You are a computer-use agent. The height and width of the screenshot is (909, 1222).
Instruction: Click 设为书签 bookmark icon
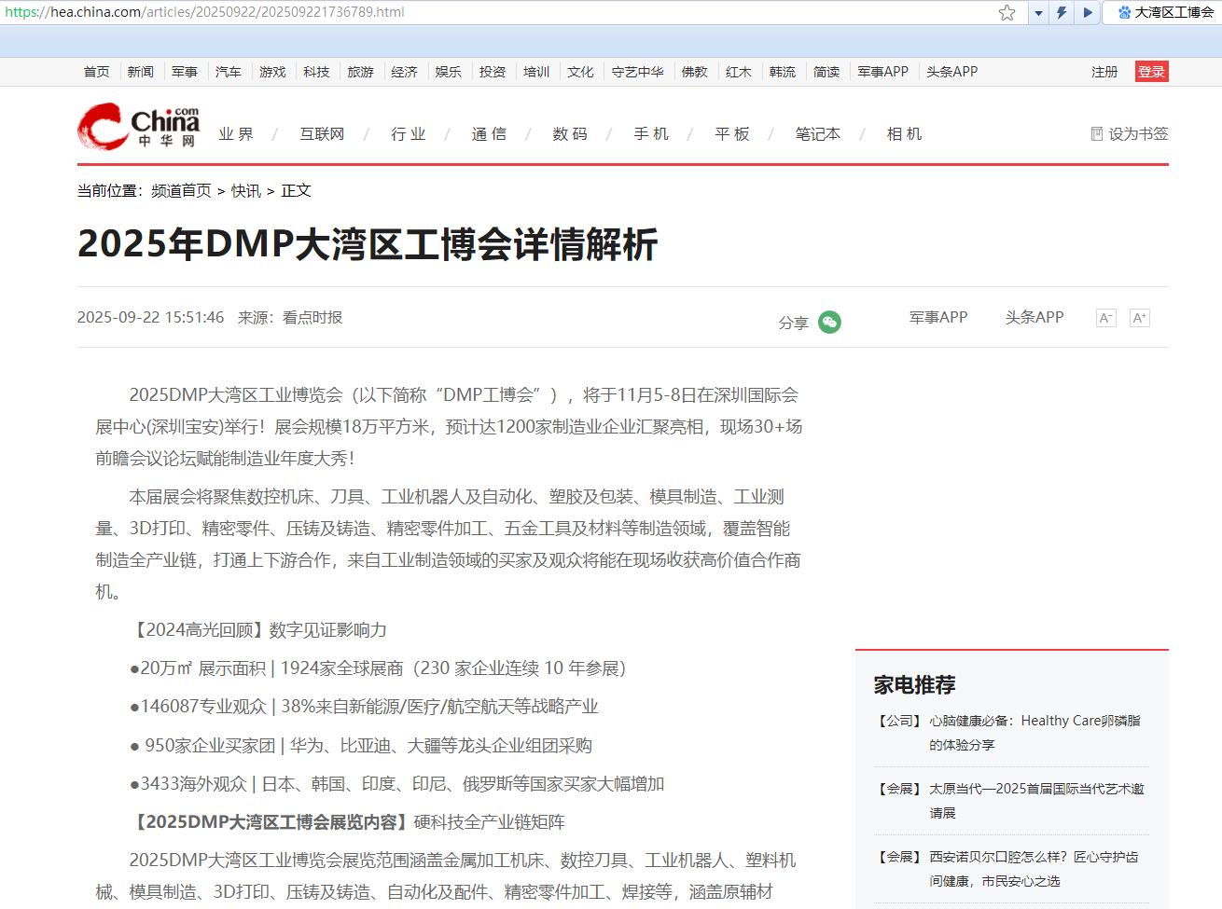pyautogui.click(x=1097, y=133)
